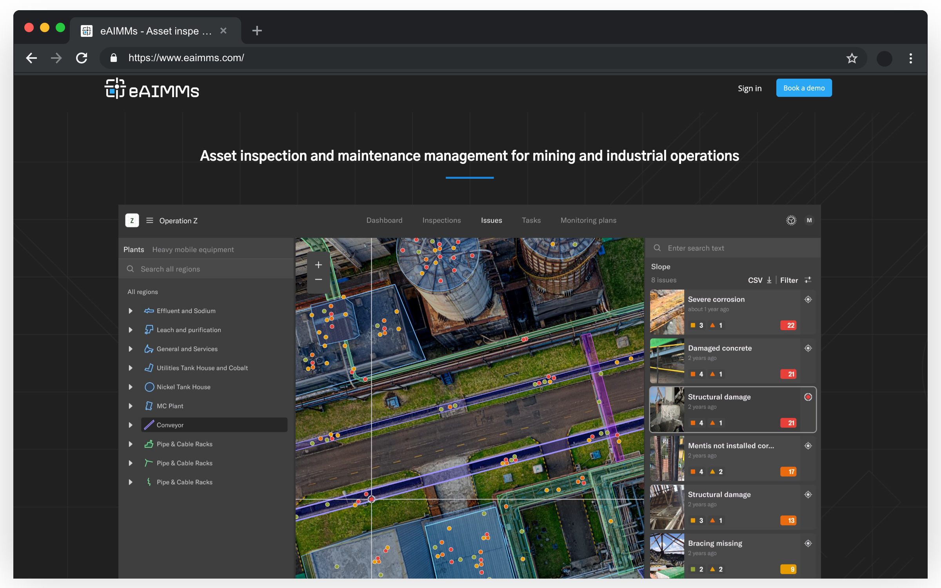
Task: Click the Book a demo button
Action: 804,88
